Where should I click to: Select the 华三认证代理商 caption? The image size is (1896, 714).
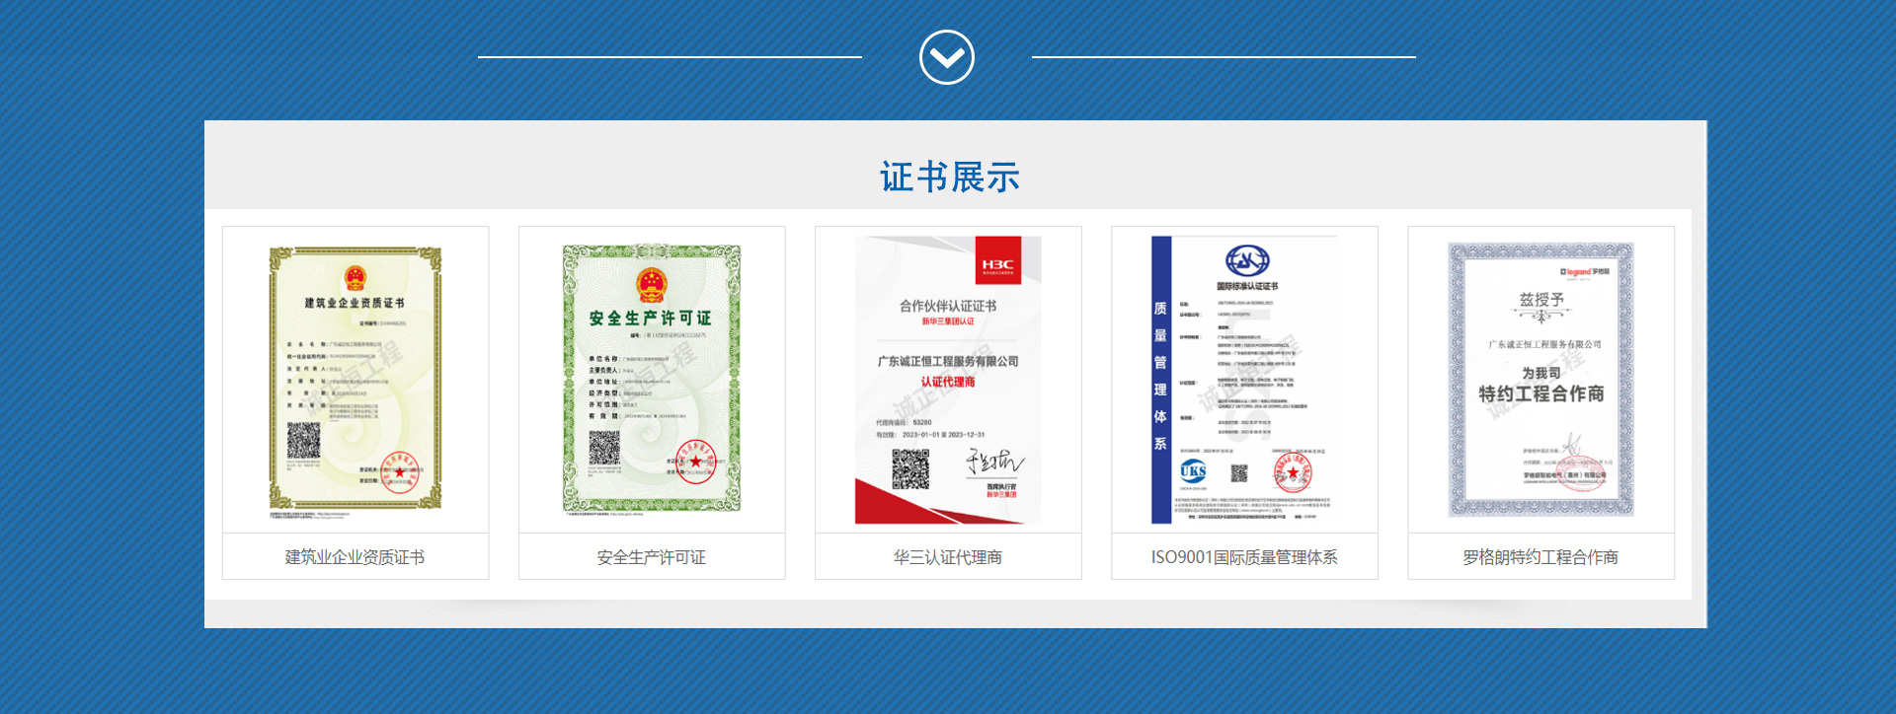[x=948, y=557]
